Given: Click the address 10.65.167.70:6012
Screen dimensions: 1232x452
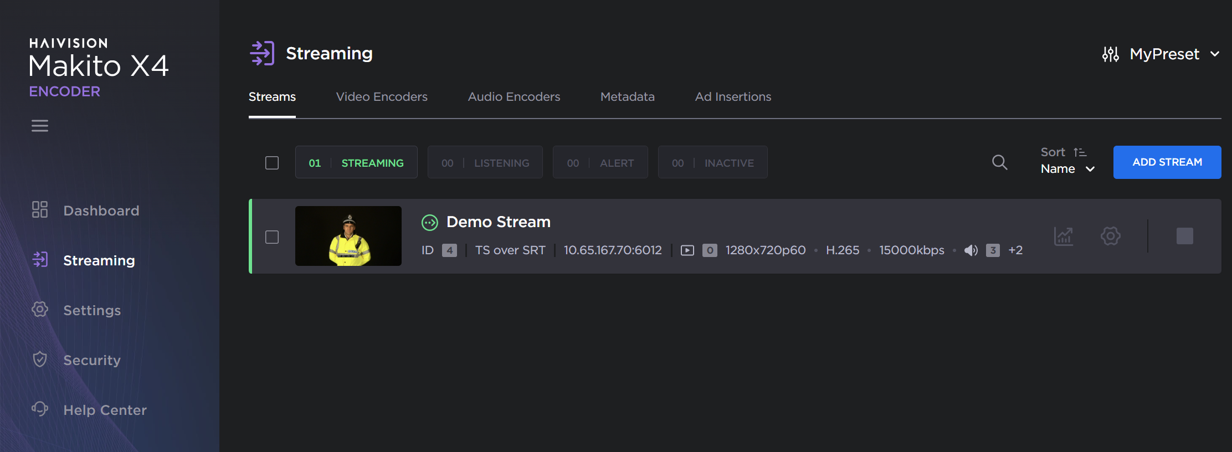Looking at the screenshot, I should tap(613, 250).
